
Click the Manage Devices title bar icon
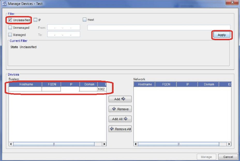click(4, 4)
